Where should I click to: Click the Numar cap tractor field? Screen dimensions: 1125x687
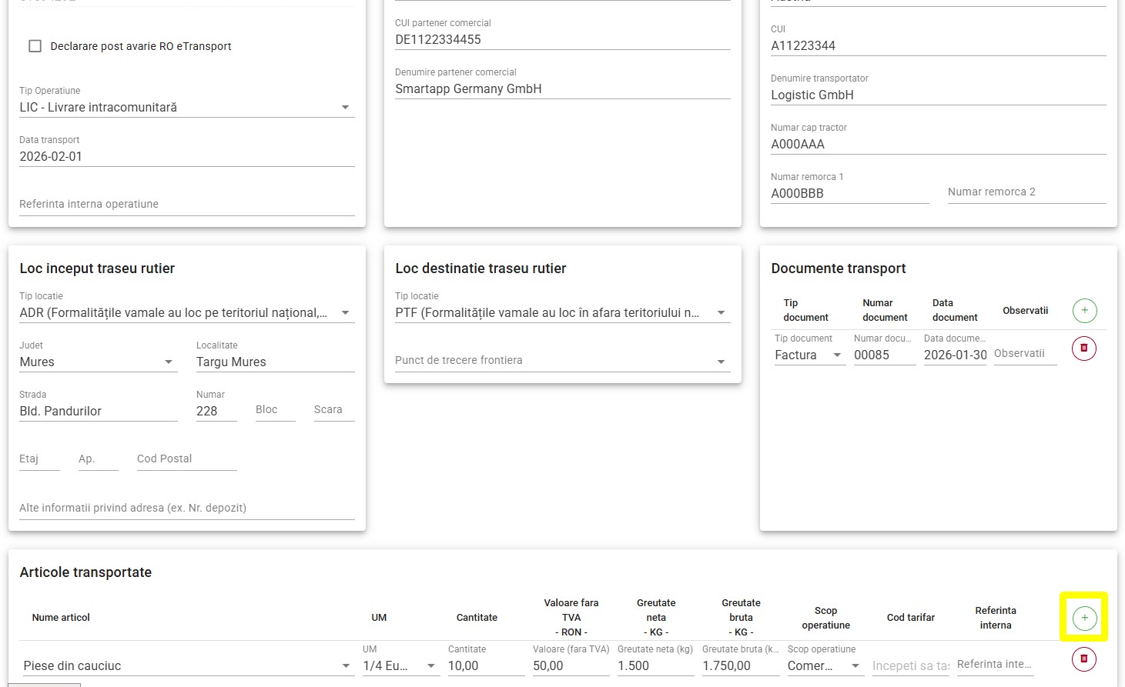tap(938, 145)
